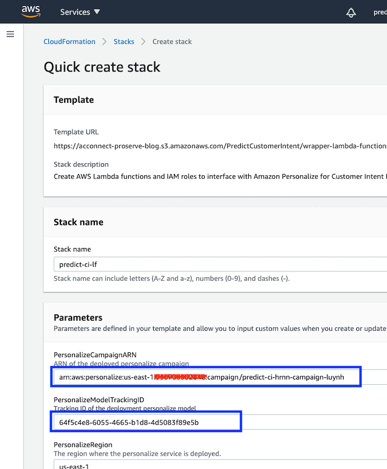Screen dimensions: 387x469
Task: Click the AWS logo to return home
Action: click(x=30, y=12)
